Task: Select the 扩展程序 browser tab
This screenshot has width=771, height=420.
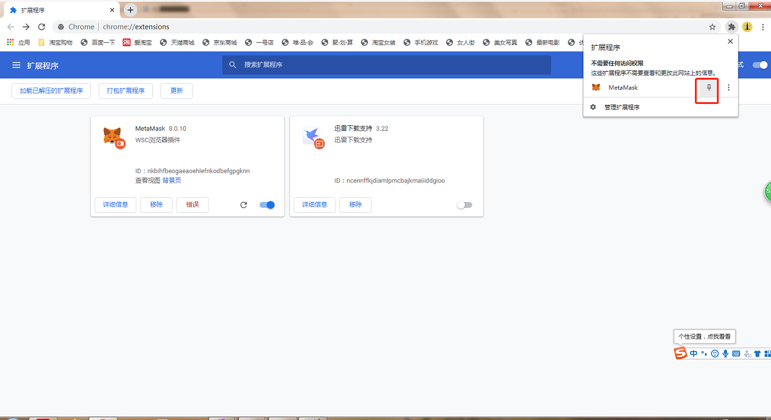Action: (x=62, y=10)
